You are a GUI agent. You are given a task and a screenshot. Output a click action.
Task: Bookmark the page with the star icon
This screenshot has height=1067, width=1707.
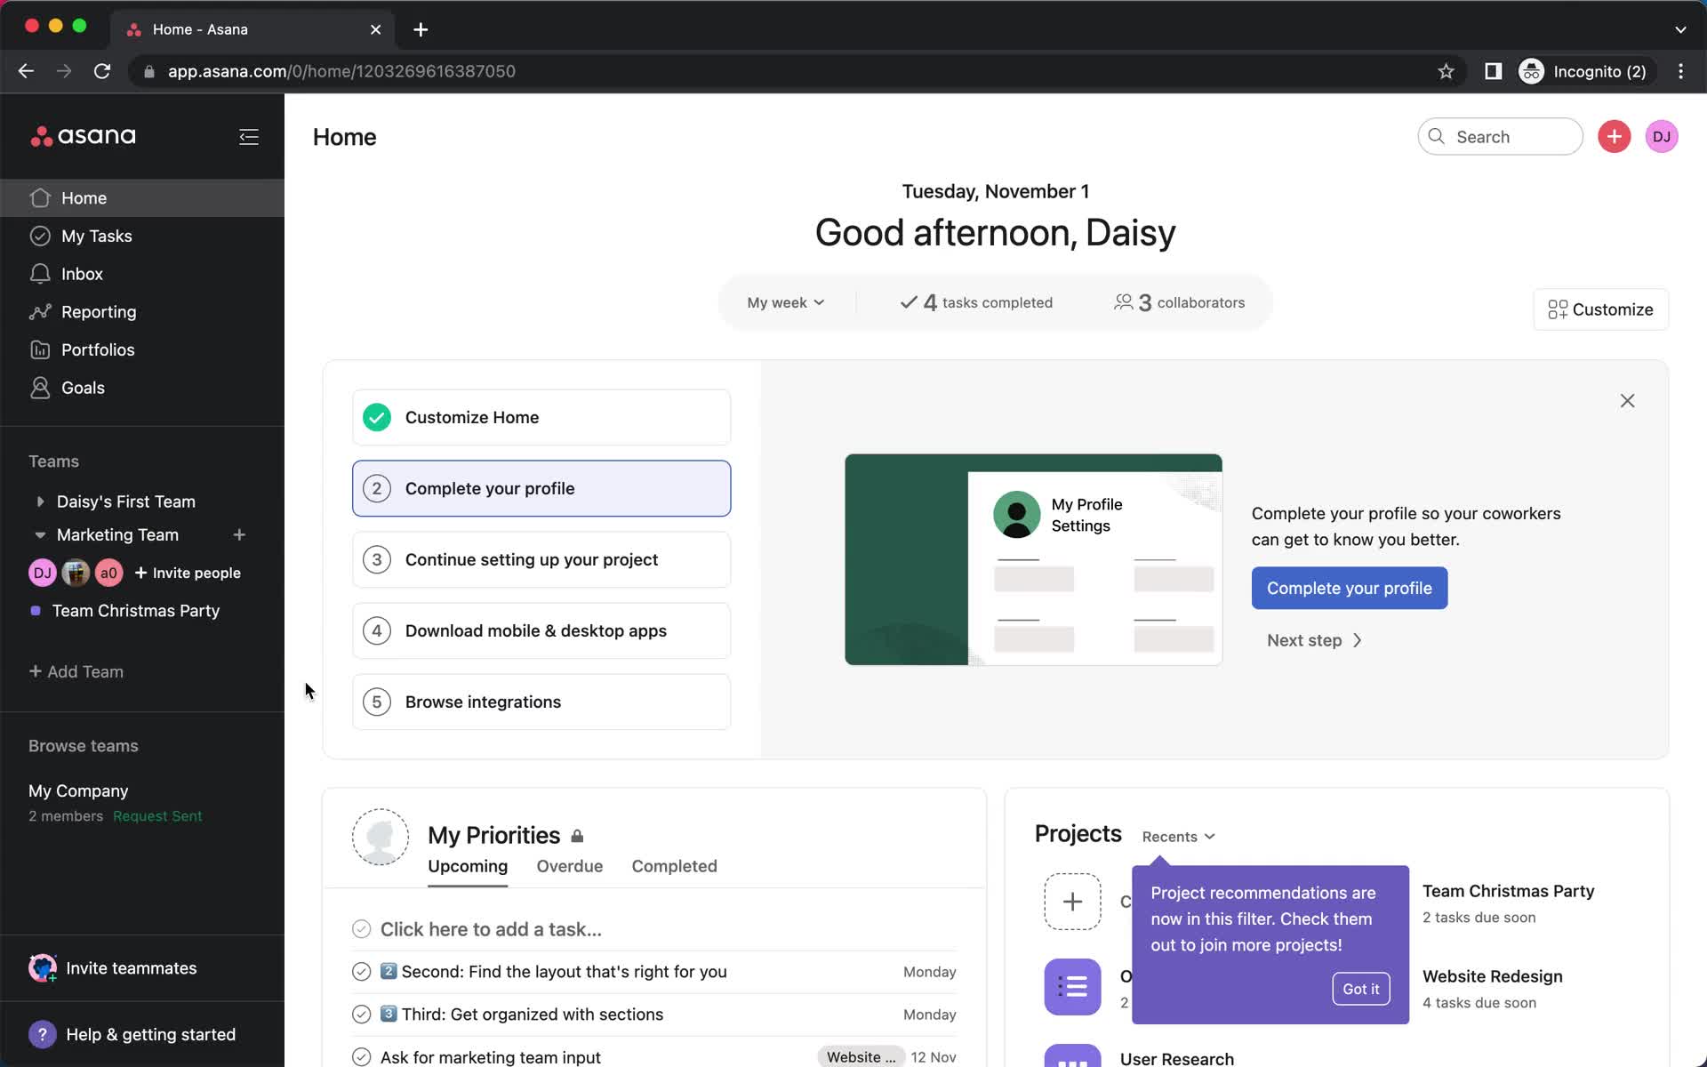pos(1446,71)
